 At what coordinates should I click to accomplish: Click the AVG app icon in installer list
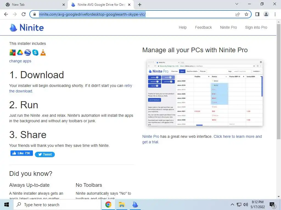[x=13, y=52]
